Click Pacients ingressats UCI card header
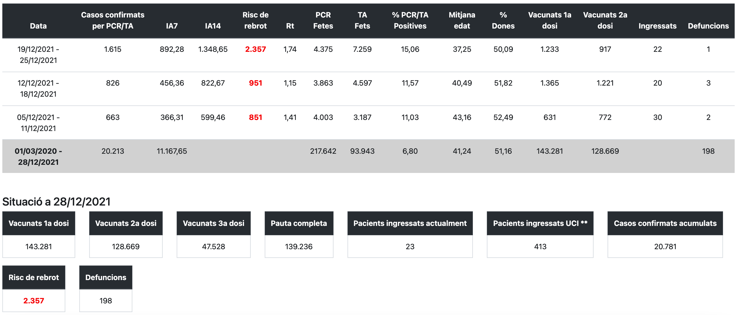 pyautogui.click(x=540, y=223)
